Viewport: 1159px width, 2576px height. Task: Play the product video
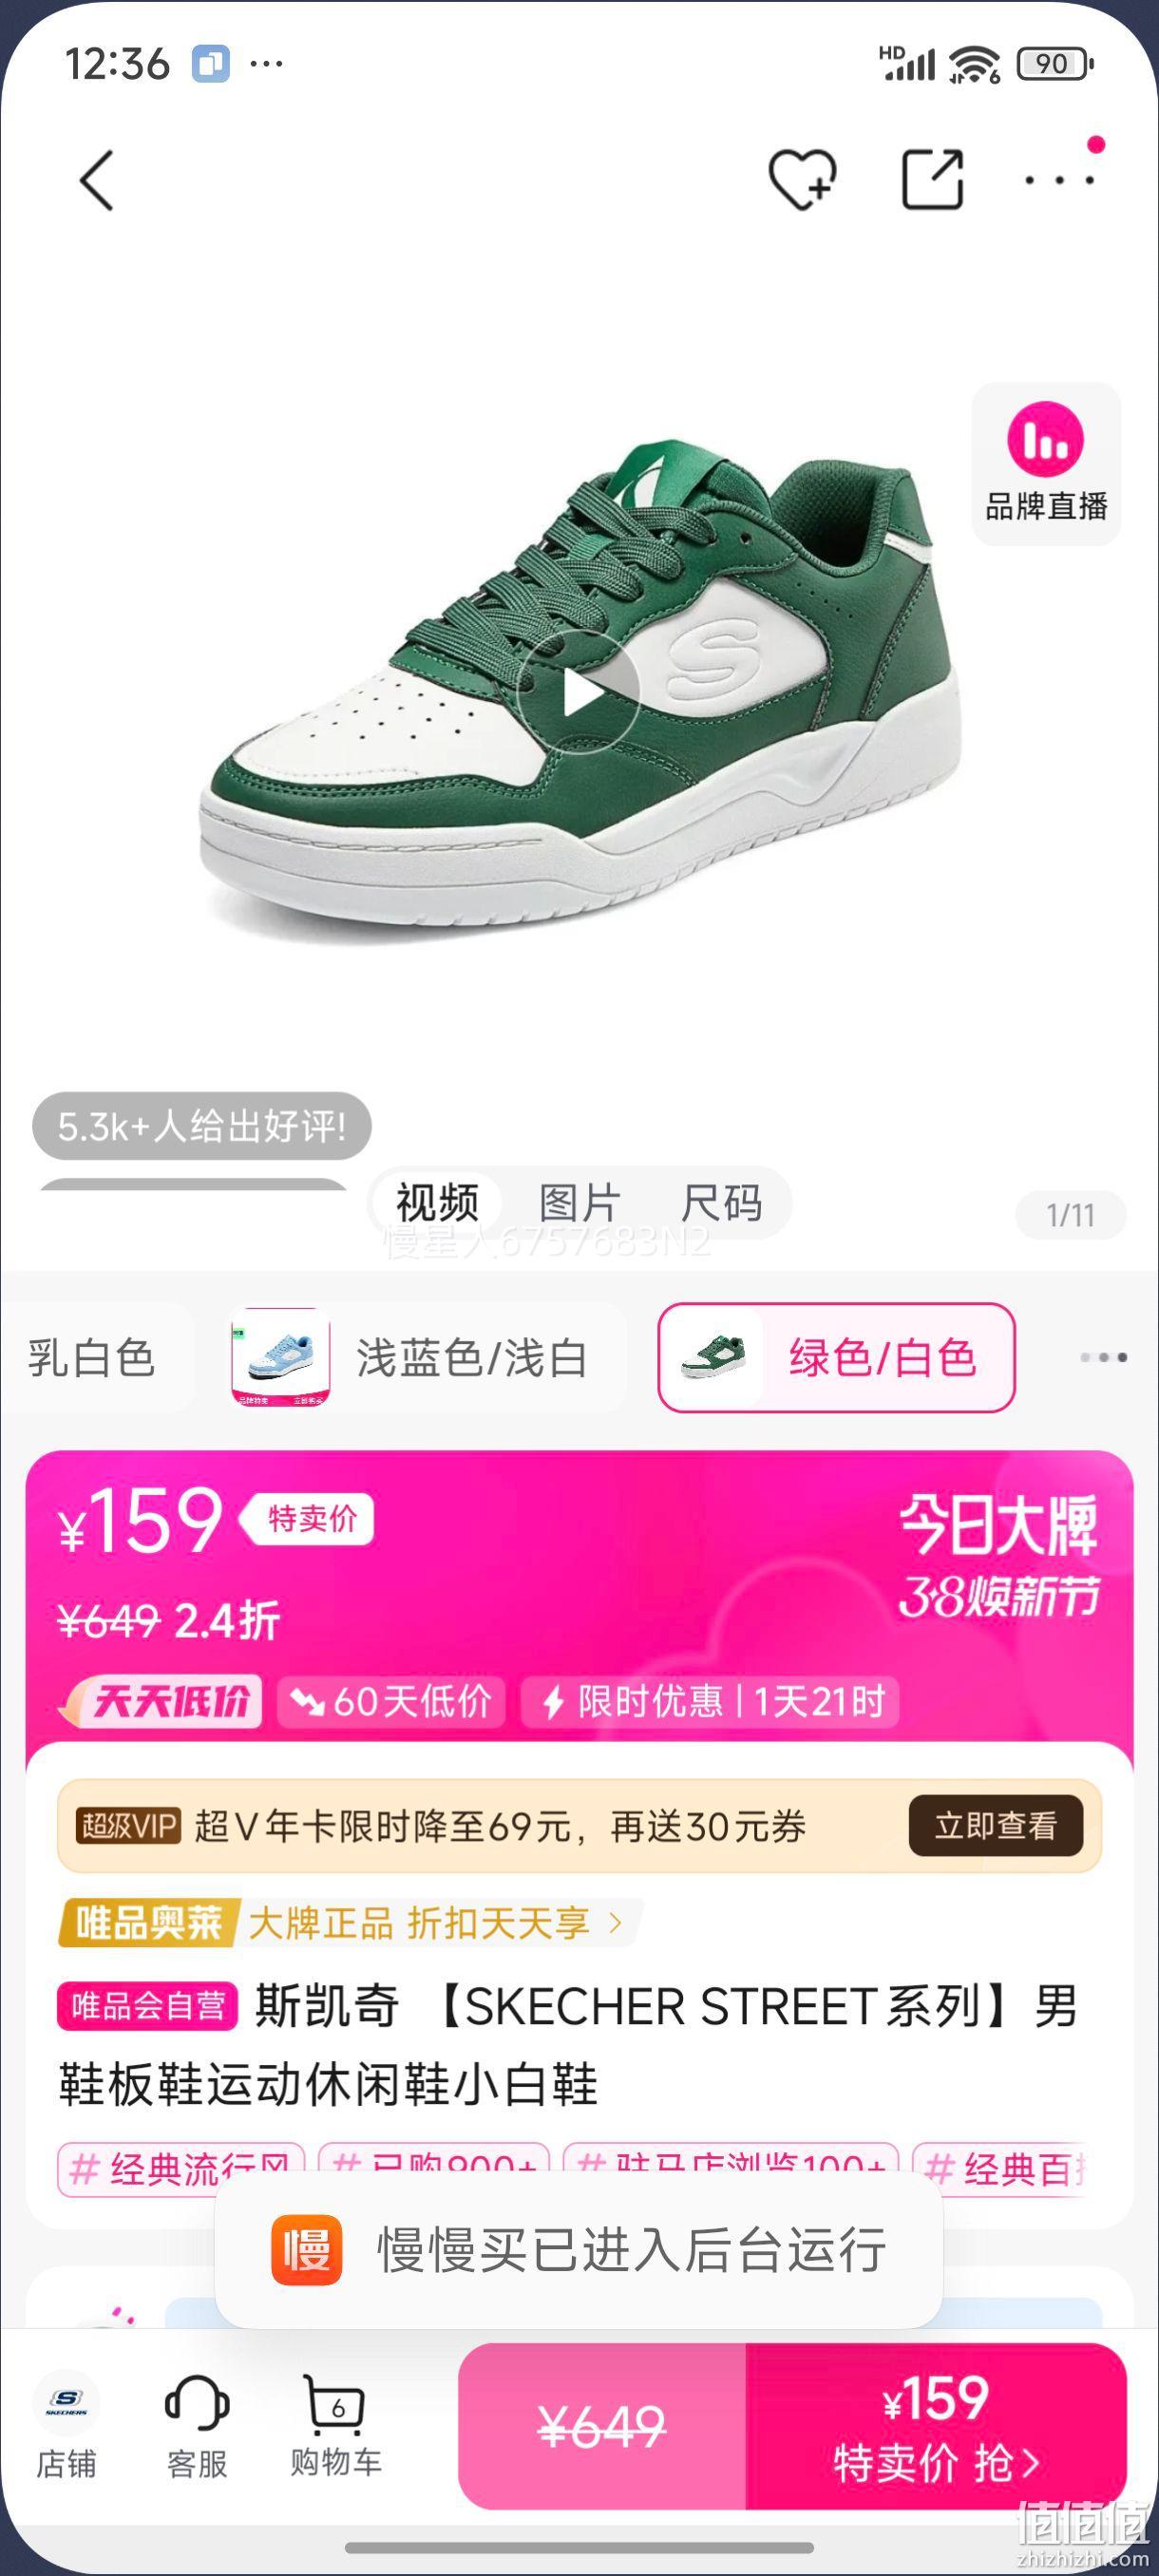[579, 691]
